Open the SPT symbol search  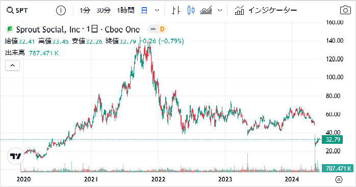pyautogui.click(x=17, y=10)
